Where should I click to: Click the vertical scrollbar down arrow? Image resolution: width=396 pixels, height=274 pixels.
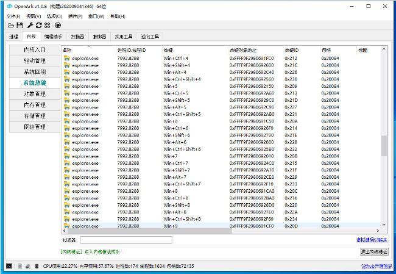(x=384, y=225)
